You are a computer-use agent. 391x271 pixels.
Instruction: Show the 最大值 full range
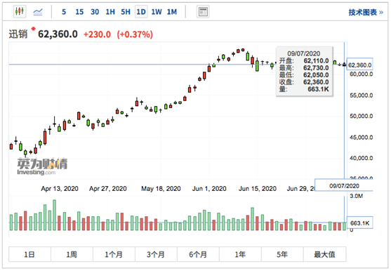[325, 254]
